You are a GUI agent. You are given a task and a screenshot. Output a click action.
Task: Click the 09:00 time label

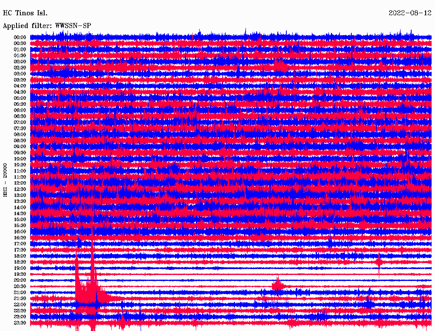coord(20,147)
